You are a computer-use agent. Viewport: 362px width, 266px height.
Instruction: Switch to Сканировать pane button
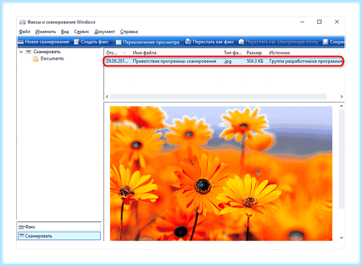tap(59, 236)
